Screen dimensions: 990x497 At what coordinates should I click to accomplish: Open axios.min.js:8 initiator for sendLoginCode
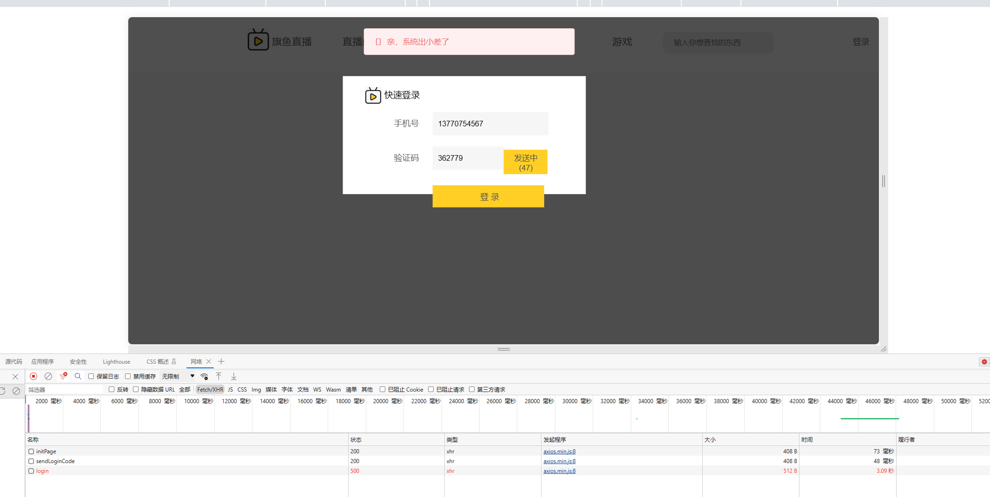(560, 461)
